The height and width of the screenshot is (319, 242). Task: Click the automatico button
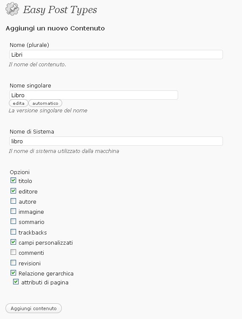pyautogui.click(x=45, y=103)
